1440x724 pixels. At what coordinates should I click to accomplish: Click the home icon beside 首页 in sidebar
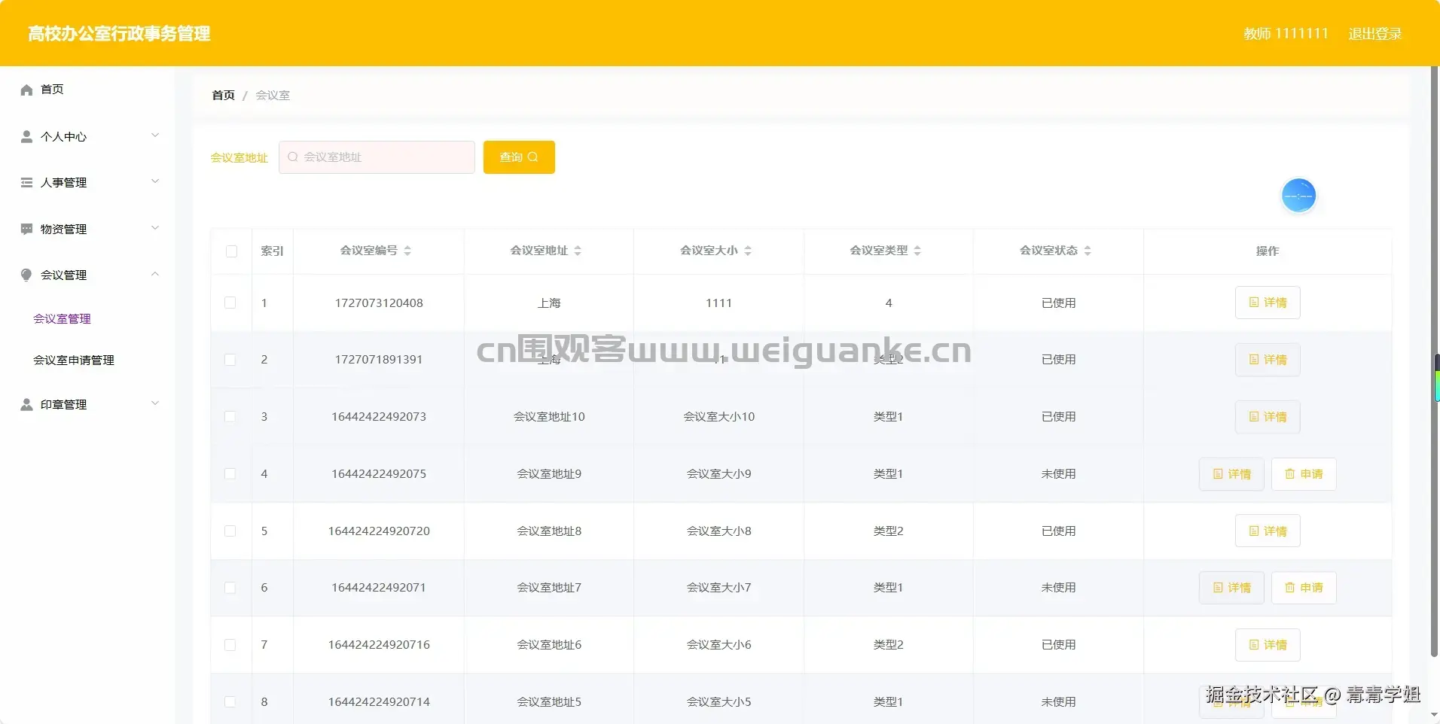coord(26,90)
